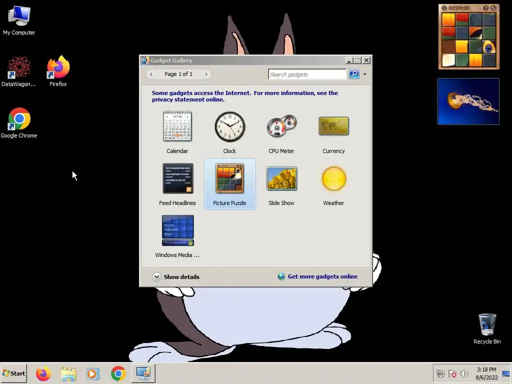The width and height of the screenshot is (512, 384).
Task: Open the Start menu
Action: click(x=13, y=373)
